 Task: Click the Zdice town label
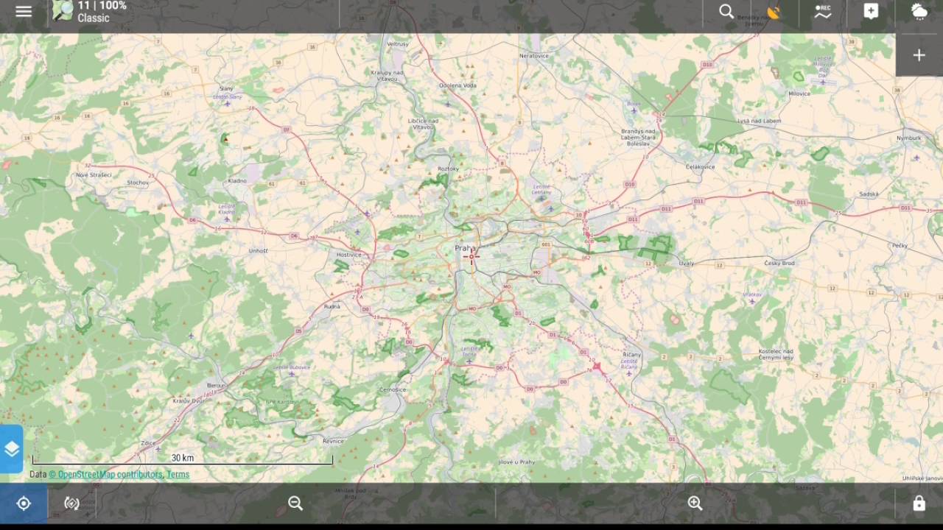click(148, 444)
